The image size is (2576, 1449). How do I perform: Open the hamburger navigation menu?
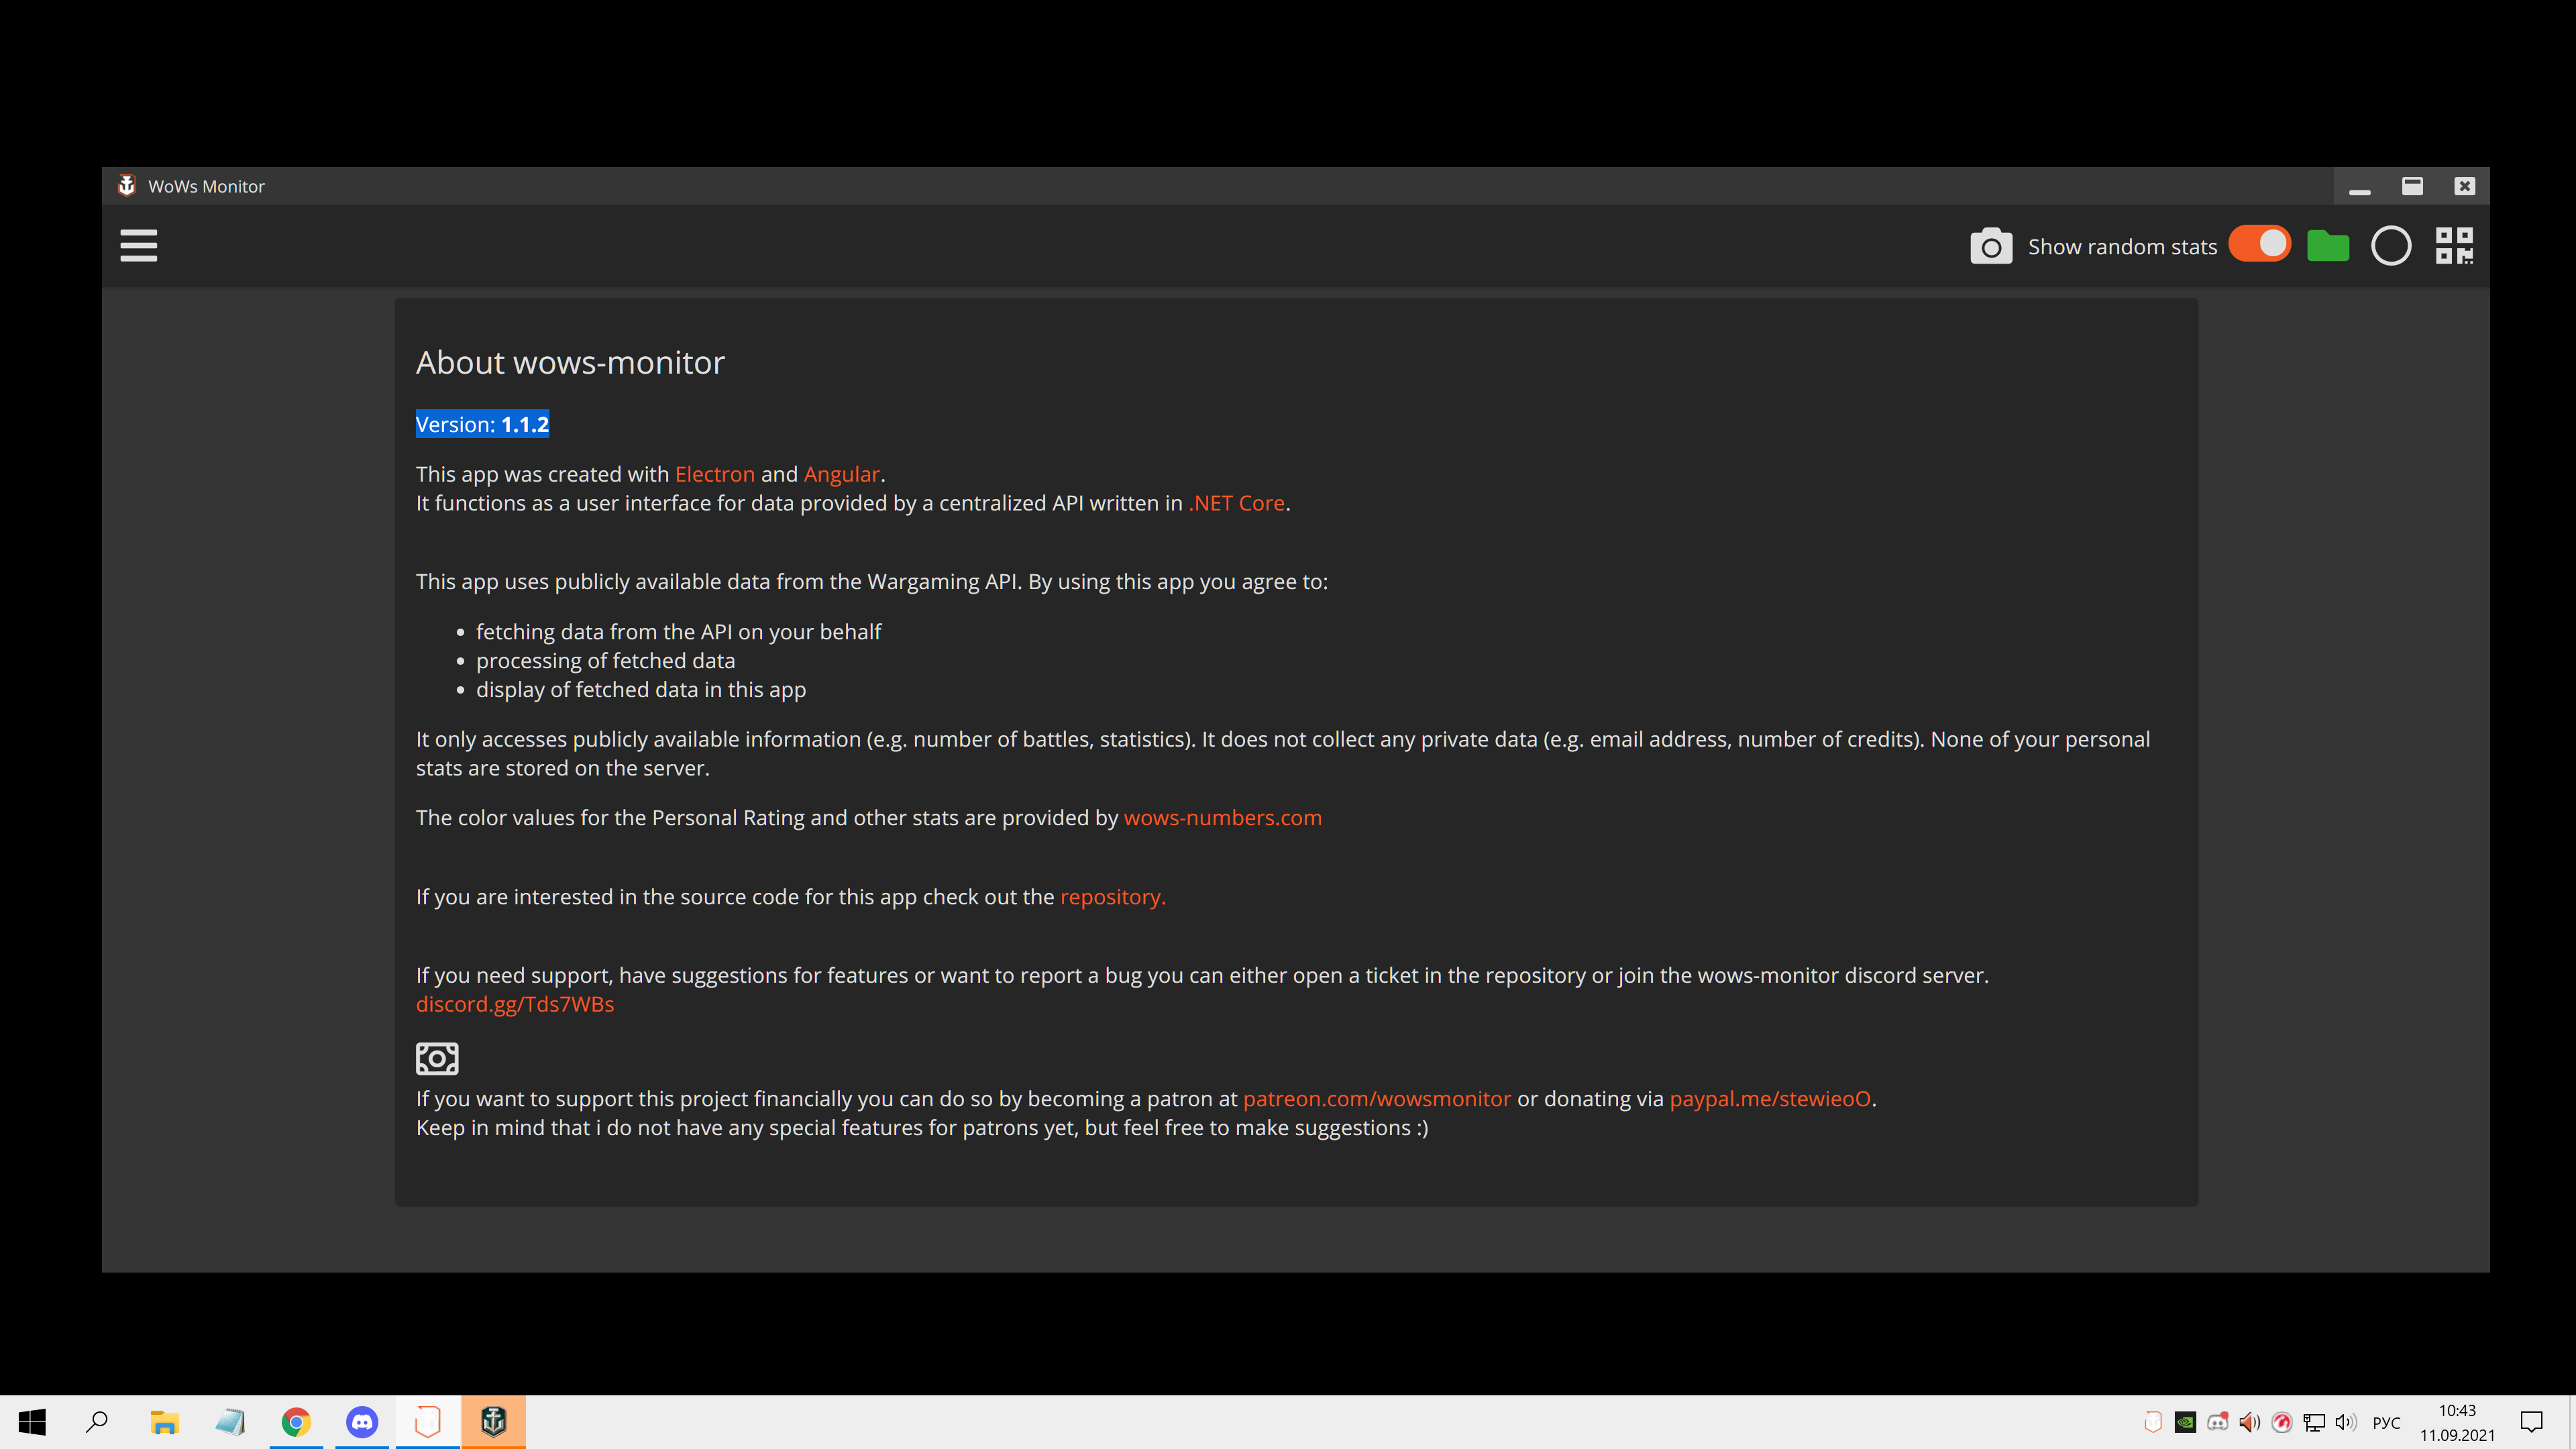(x=138, y=245)
